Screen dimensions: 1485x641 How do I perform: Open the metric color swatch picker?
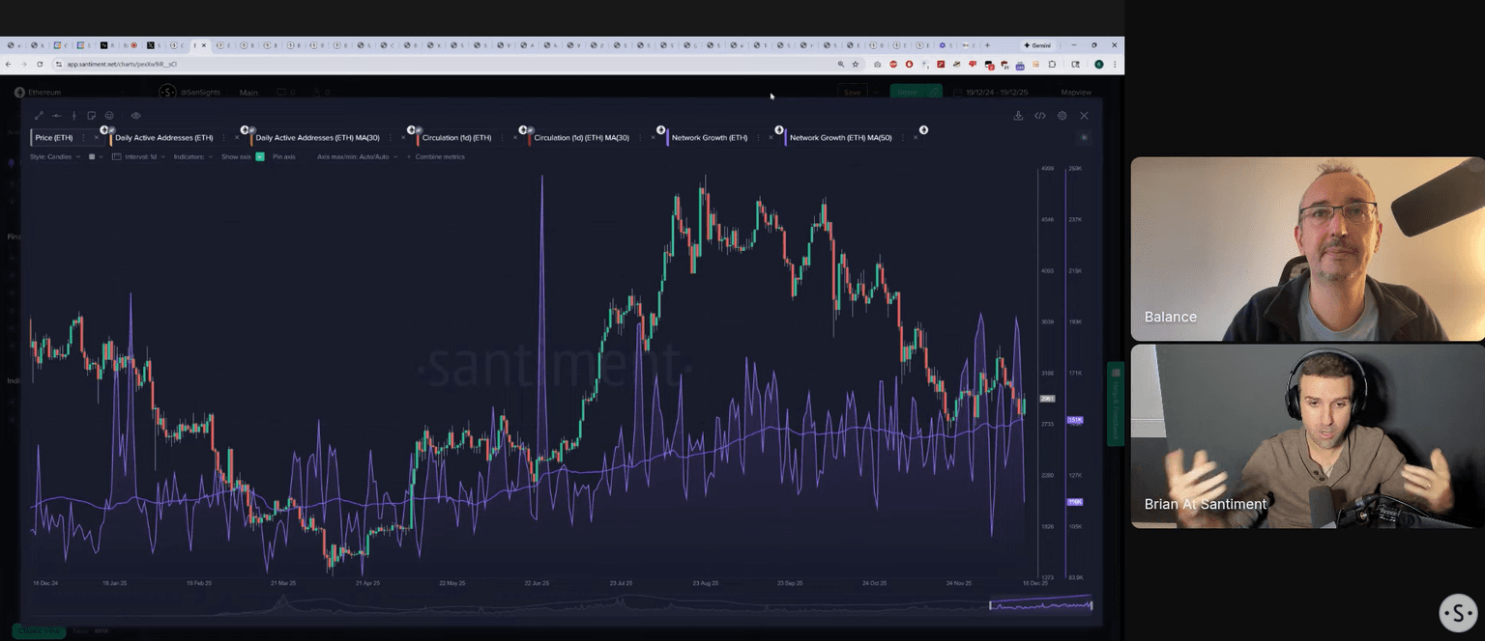(x=93, y=156)
